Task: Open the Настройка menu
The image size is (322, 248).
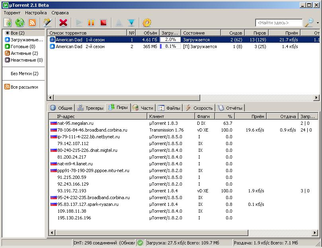Action: pos(36,13)
